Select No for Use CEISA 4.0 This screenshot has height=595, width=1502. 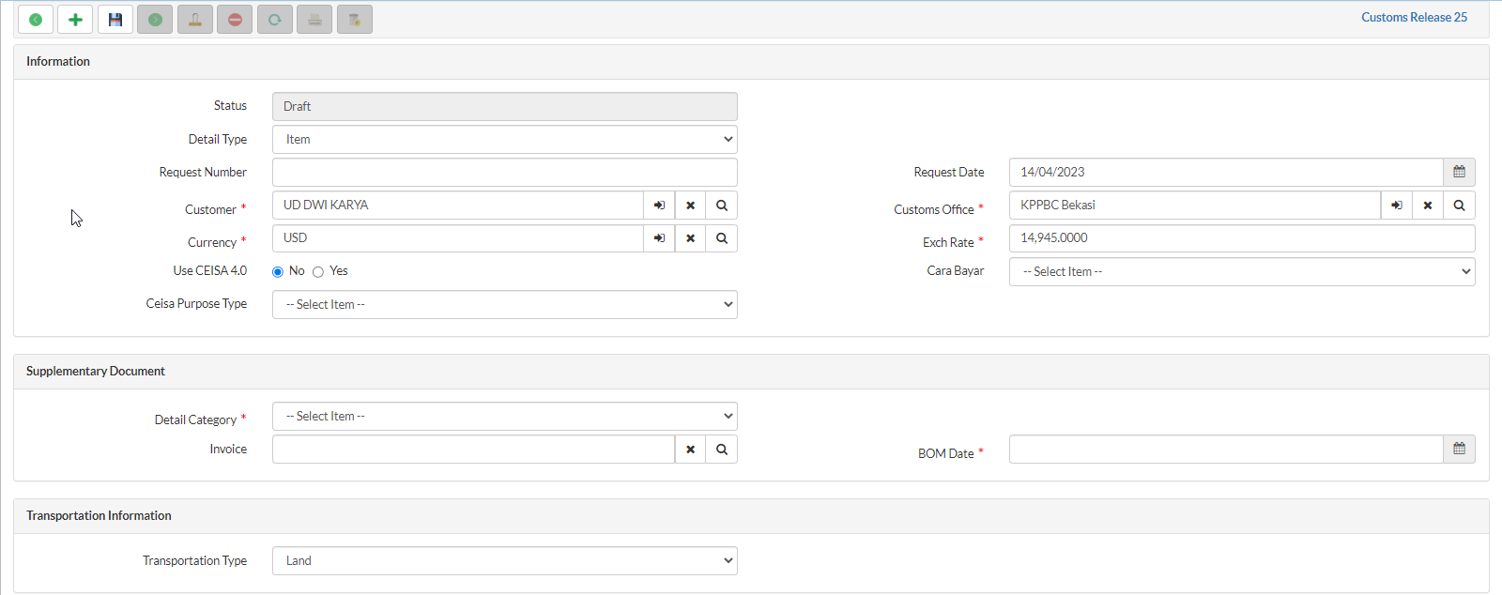[x=278, y=272]
